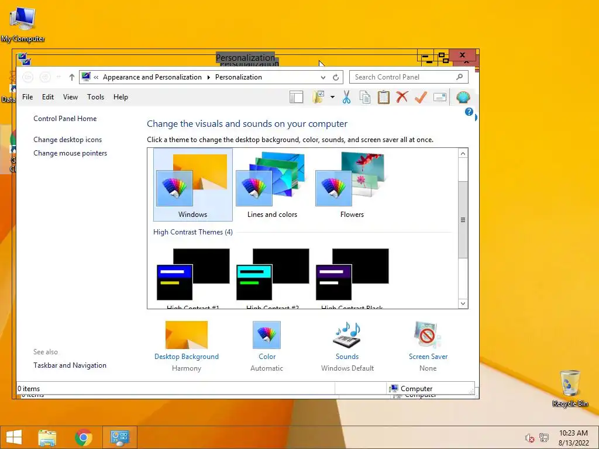Select the High Contrast #2 theme
Screen dimensions: 599x449
[x=273, y=278]
